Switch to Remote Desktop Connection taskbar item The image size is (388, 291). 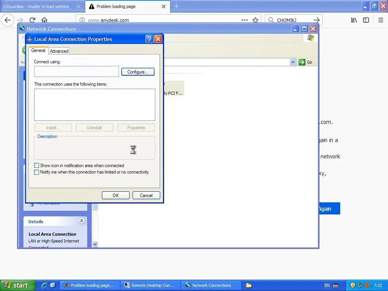point(151,285)
